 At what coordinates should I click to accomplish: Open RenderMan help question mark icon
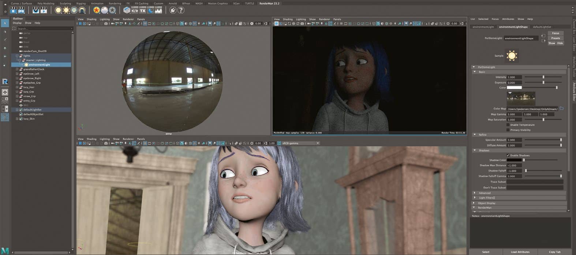click(181, 10)
